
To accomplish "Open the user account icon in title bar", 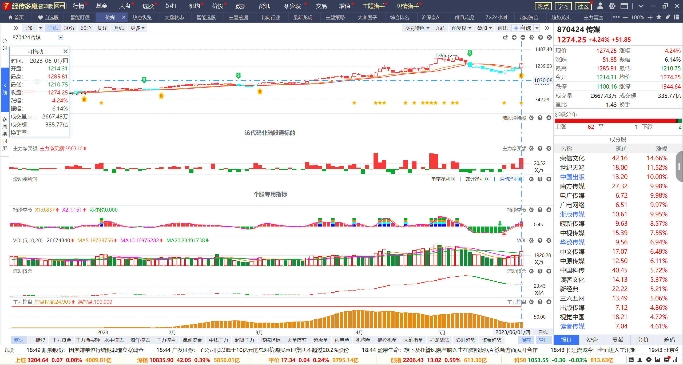I will (600, 6).
